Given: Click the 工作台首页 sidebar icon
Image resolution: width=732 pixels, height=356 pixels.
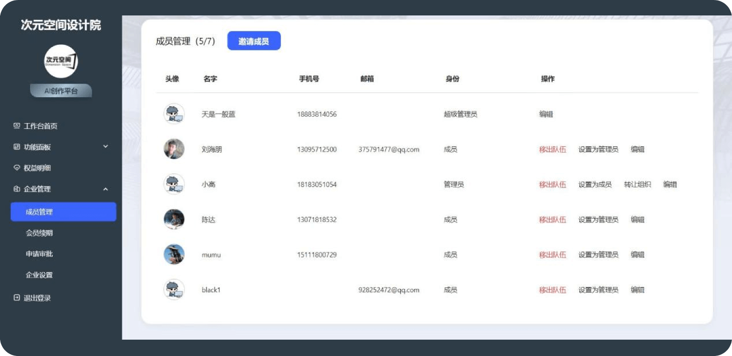Looking at the screenshot, I should (x=17, y=126).
